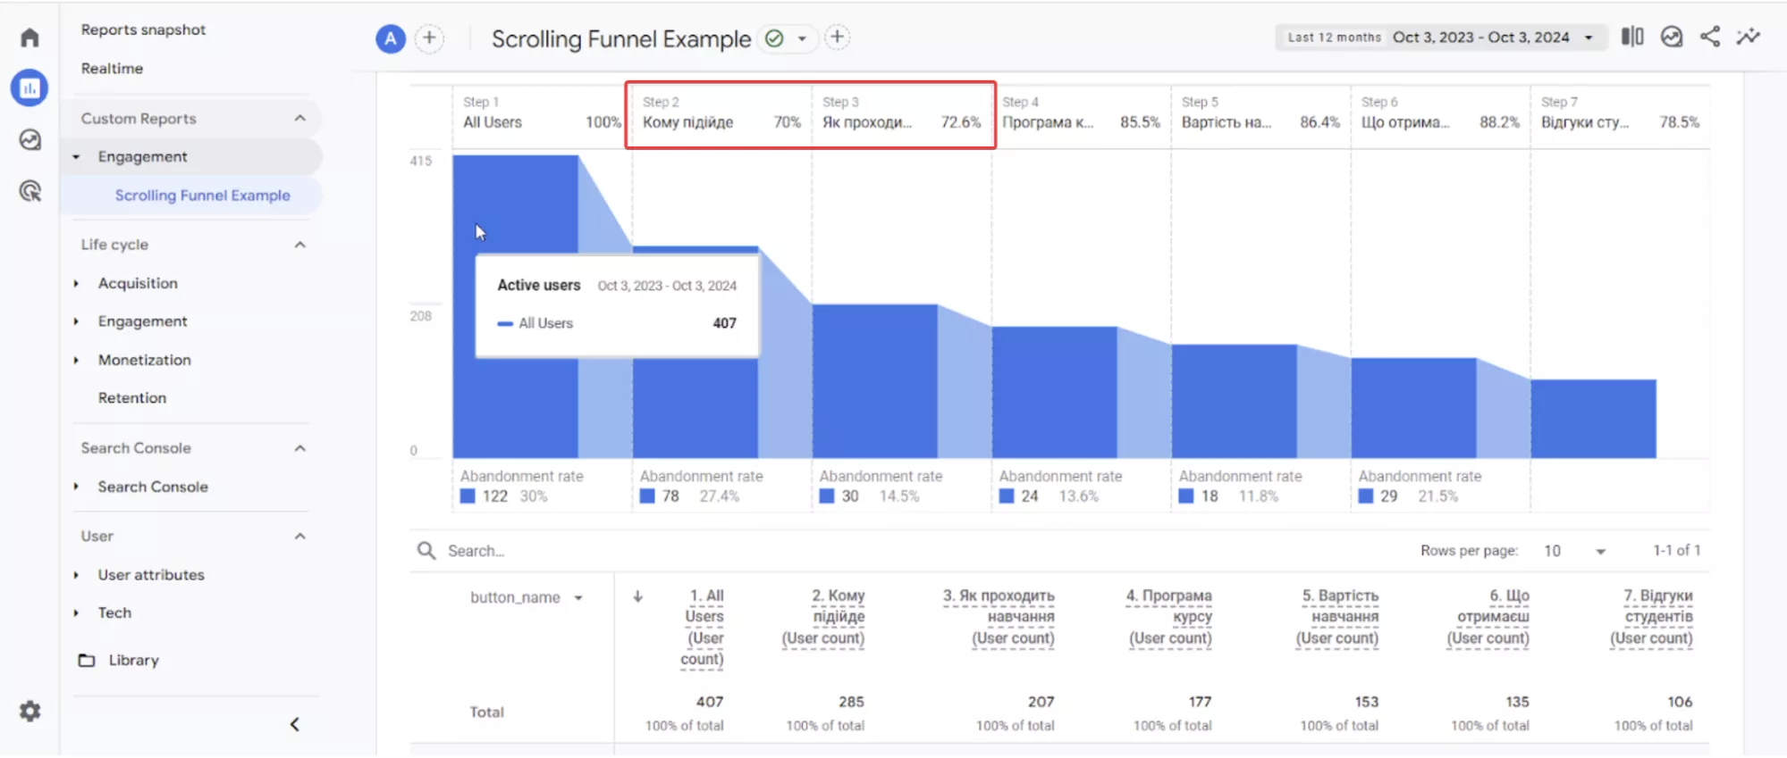This screenshot has width=1787, height=758.
Task: Click Total value 407 cell
Action: coord(709,702)
